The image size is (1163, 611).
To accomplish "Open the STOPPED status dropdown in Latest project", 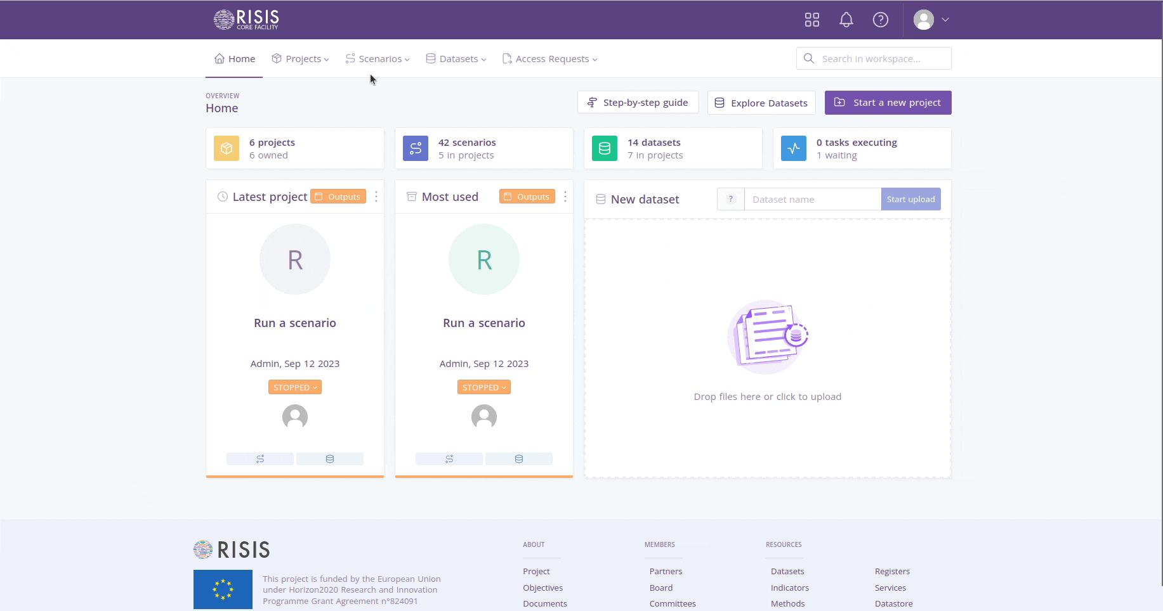I will 295,387.
